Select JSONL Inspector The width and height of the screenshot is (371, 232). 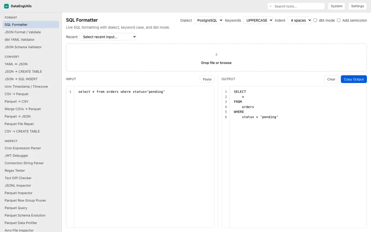(31, 186)
